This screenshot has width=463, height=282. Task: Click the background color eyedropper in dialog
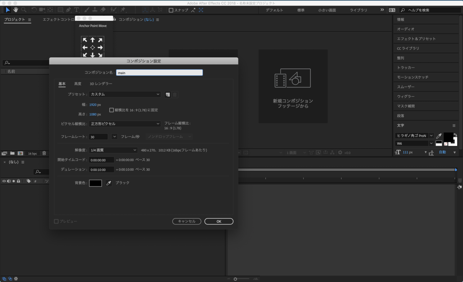pos(109,183)
